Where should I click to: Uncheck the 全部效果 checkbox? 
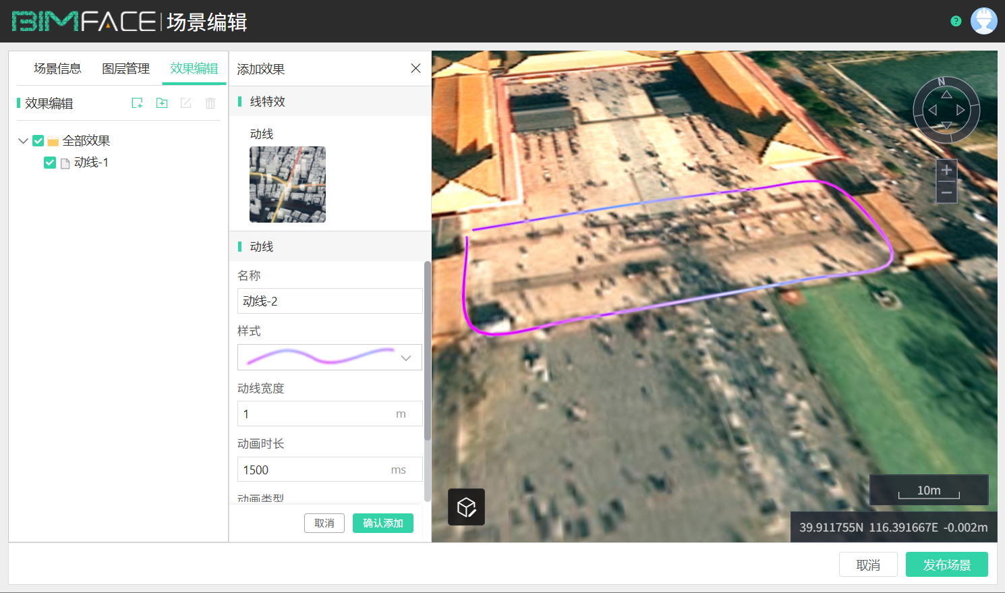point(38,141)
